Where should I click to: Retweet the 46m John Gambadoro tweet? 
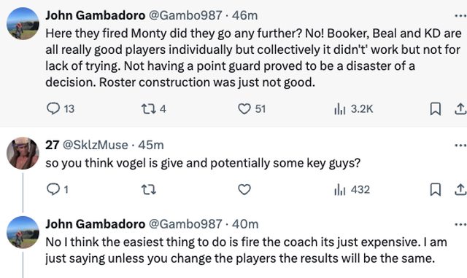[x=154, y=108]
